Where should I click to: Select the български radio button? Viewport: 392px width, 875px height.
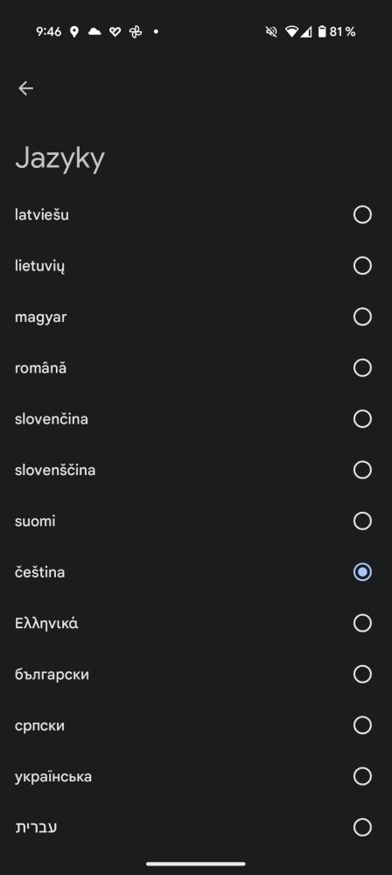[x=362, y=674]
